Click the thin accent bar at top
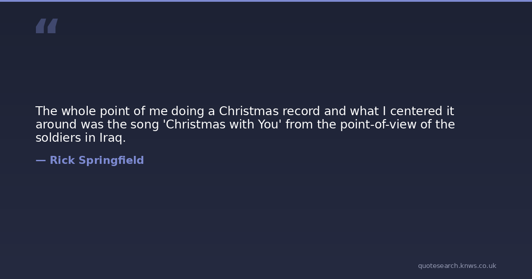 coord(266,1)
